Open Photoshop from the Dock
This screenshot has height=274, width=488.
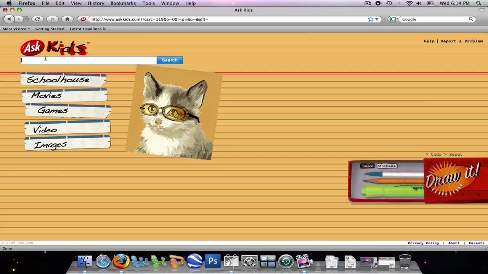click(213, 261)
